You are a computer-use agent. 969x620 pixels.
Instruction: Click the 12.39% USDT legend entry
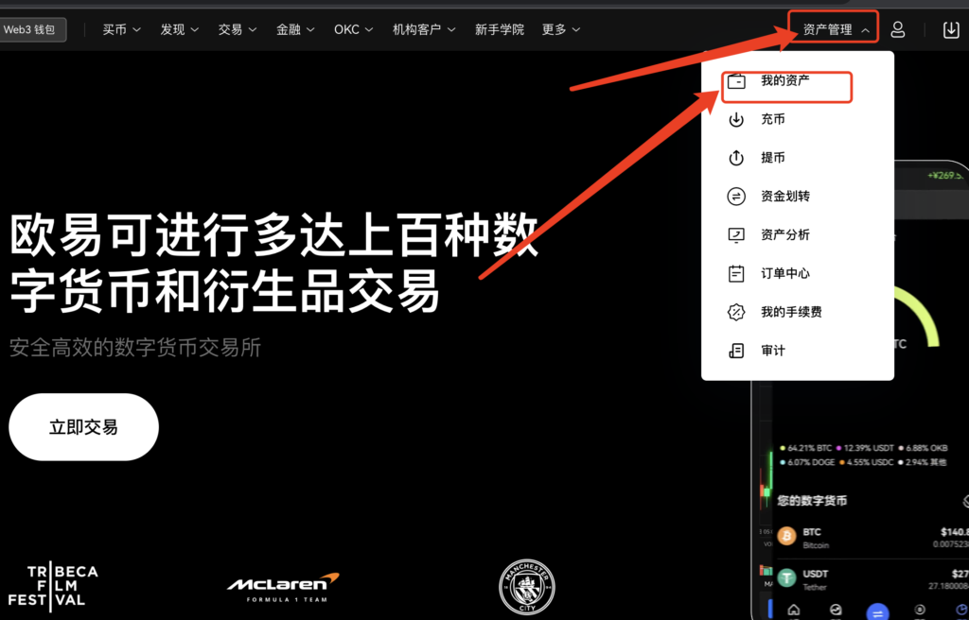point(865,448)
